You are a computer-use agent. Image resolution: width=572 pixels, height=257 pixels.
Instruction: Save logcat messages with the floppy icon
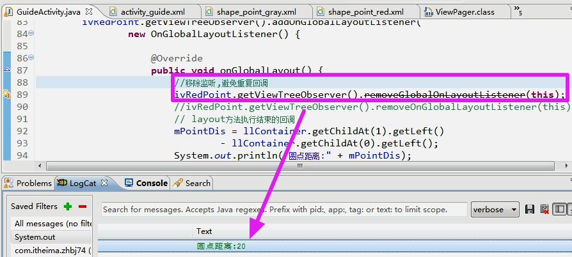(530, 209)
